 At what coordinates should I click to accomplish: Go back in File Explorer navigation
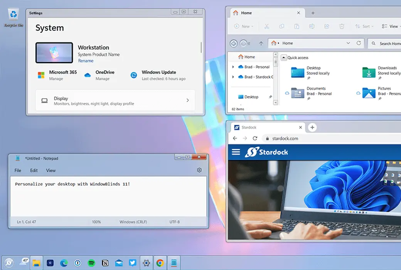pyautogui.click(x=234, y=44)
